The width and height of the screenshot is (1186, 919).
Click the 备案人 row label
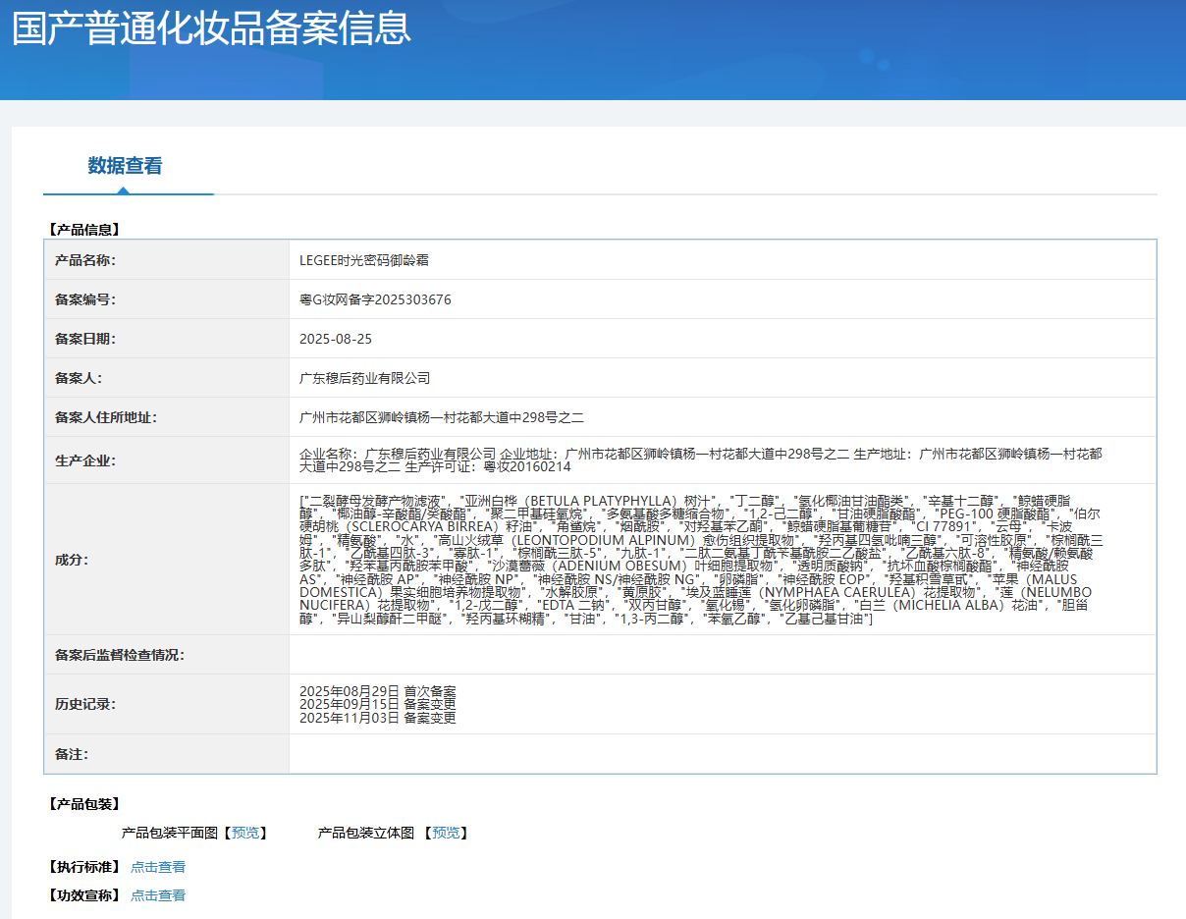[79, 378]
